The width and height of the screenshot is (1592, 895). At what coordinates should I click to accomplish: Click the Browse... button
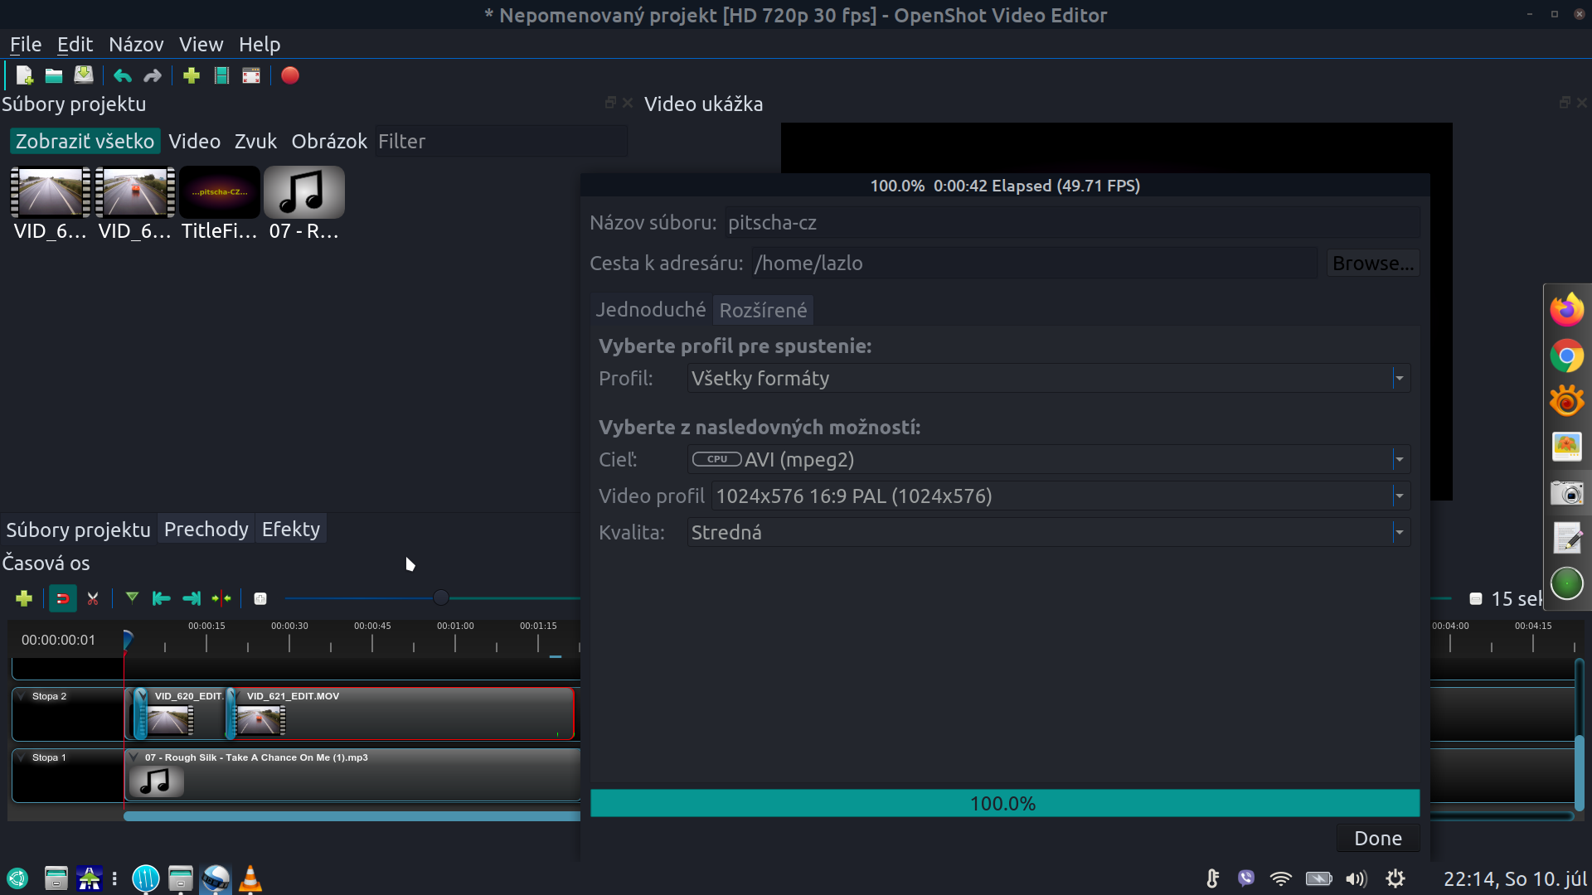[1372, 264]
